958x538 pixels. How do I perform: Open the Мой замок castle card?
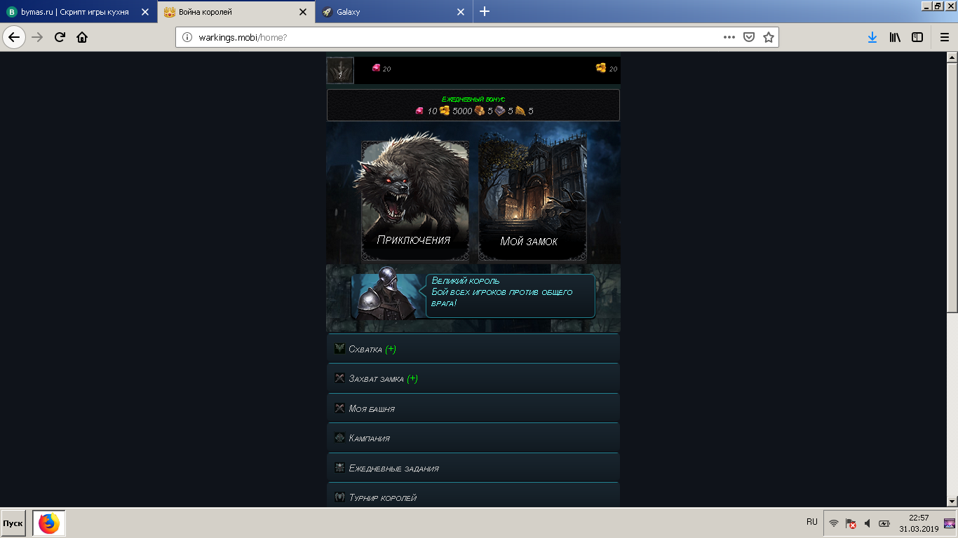point(532,200)
